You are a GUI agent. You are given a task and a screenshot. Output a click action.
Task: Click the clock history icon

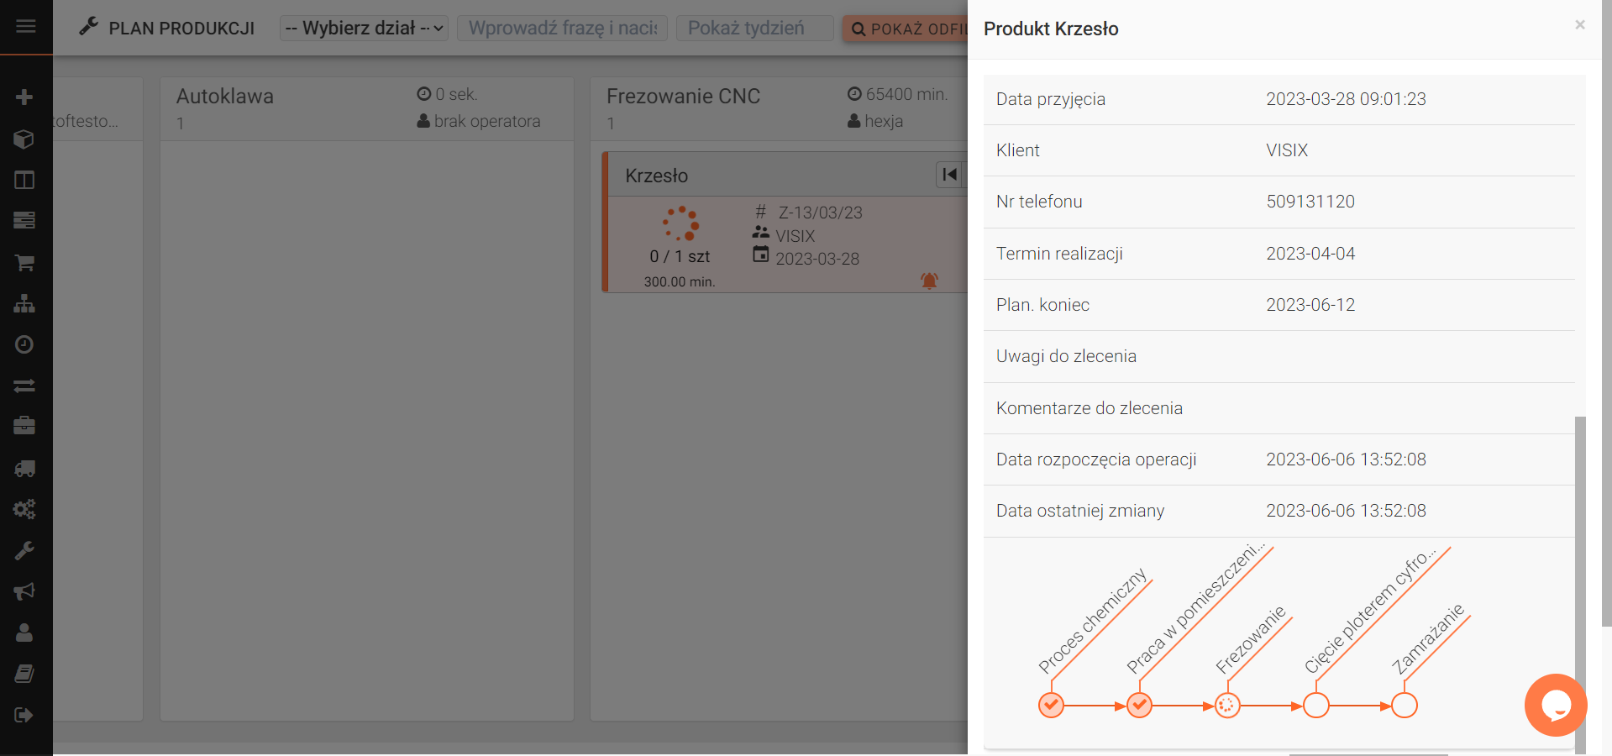point(24,344)
